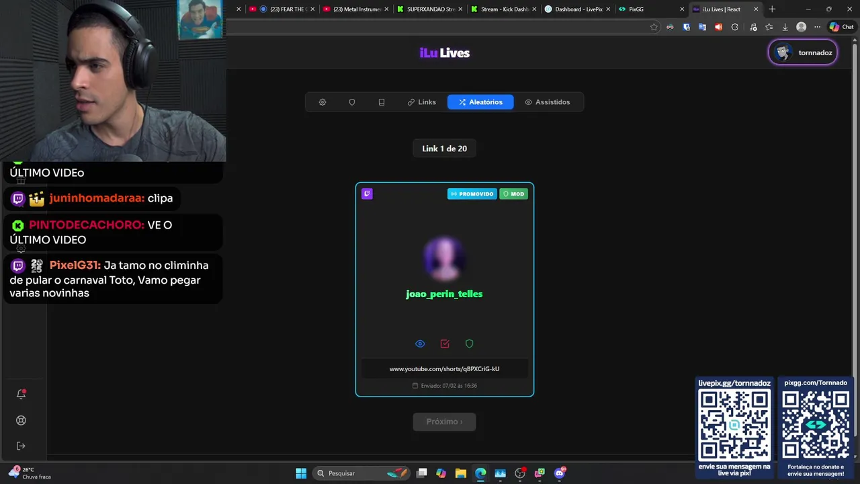Open Microsoft Edge from the taskbar
Image resolution: width=860 pixels, height=484 pixels.
pyautogui.click(x=480, y=473)
